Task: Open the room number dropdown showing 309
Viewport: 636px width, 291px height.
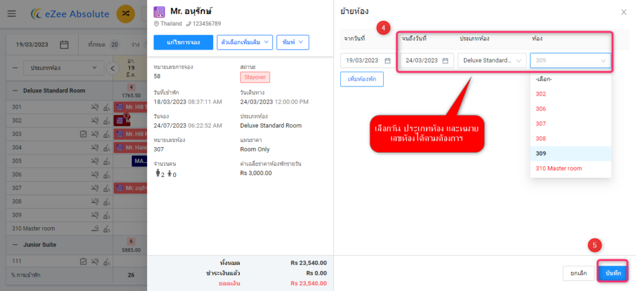Action: pos(571,61)
